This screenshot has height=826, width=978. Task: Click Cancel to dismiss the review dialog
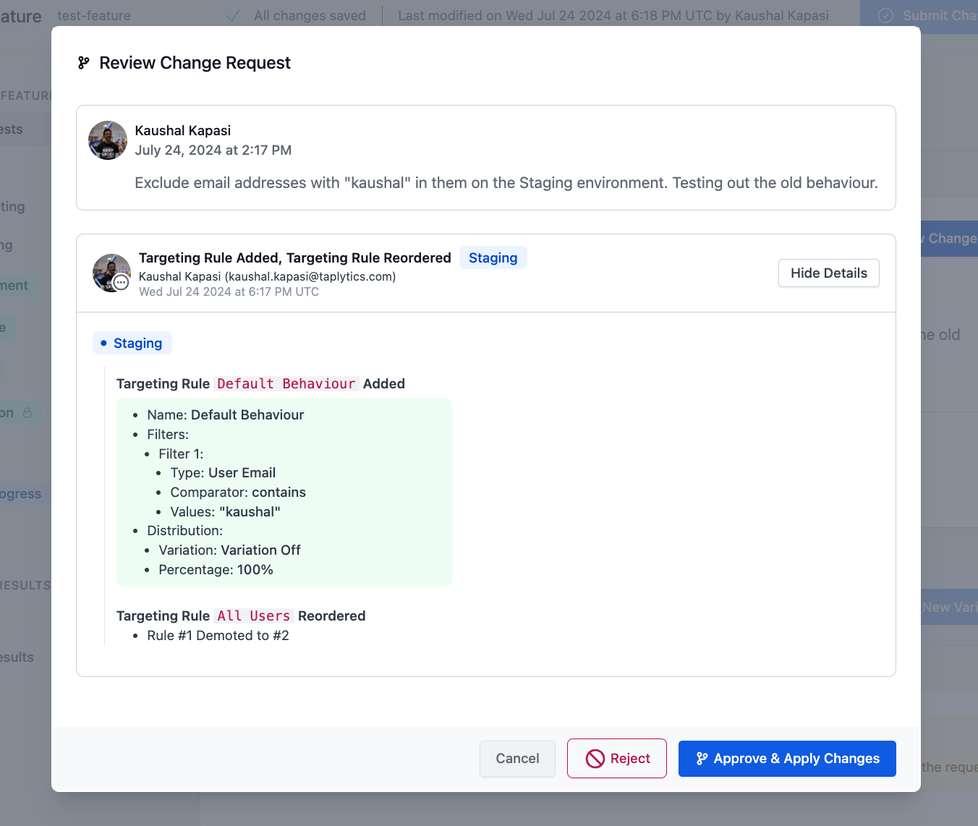(x=517, y=758)
